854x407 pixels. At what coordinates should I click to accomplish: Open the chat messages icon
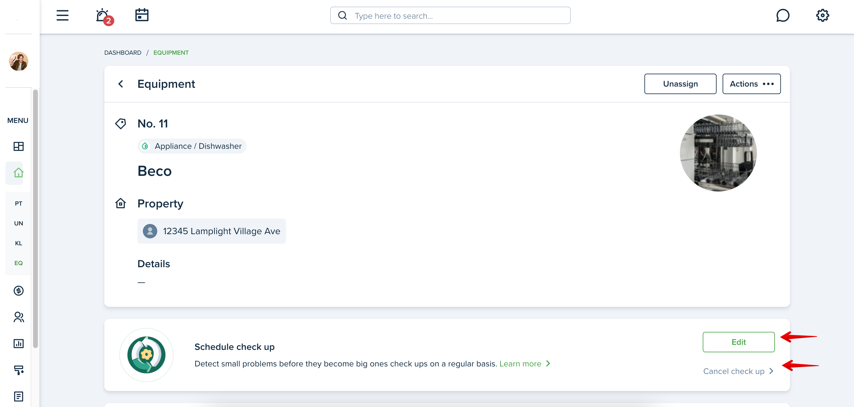pos(783,15)
